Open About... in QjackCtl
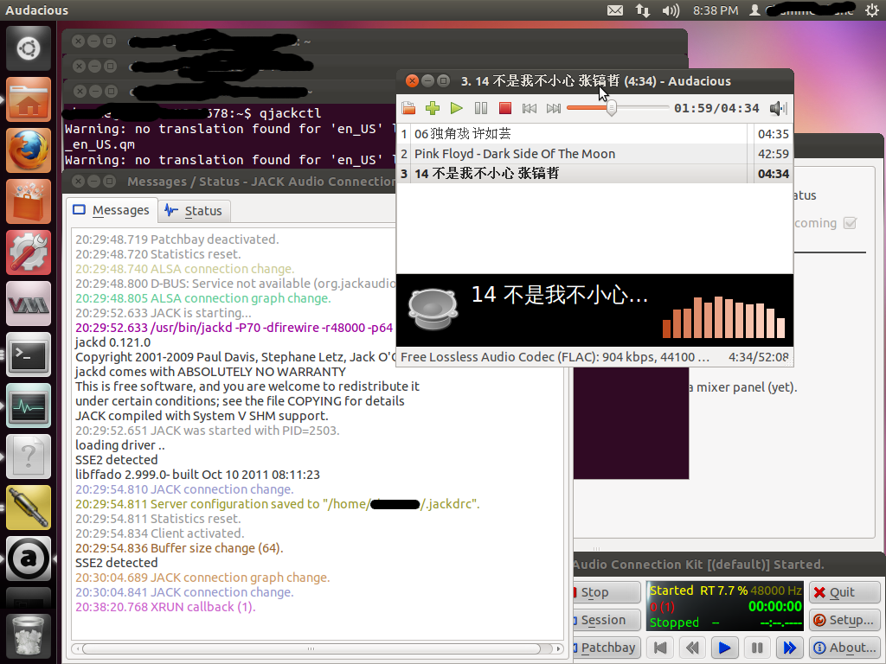 844,648
